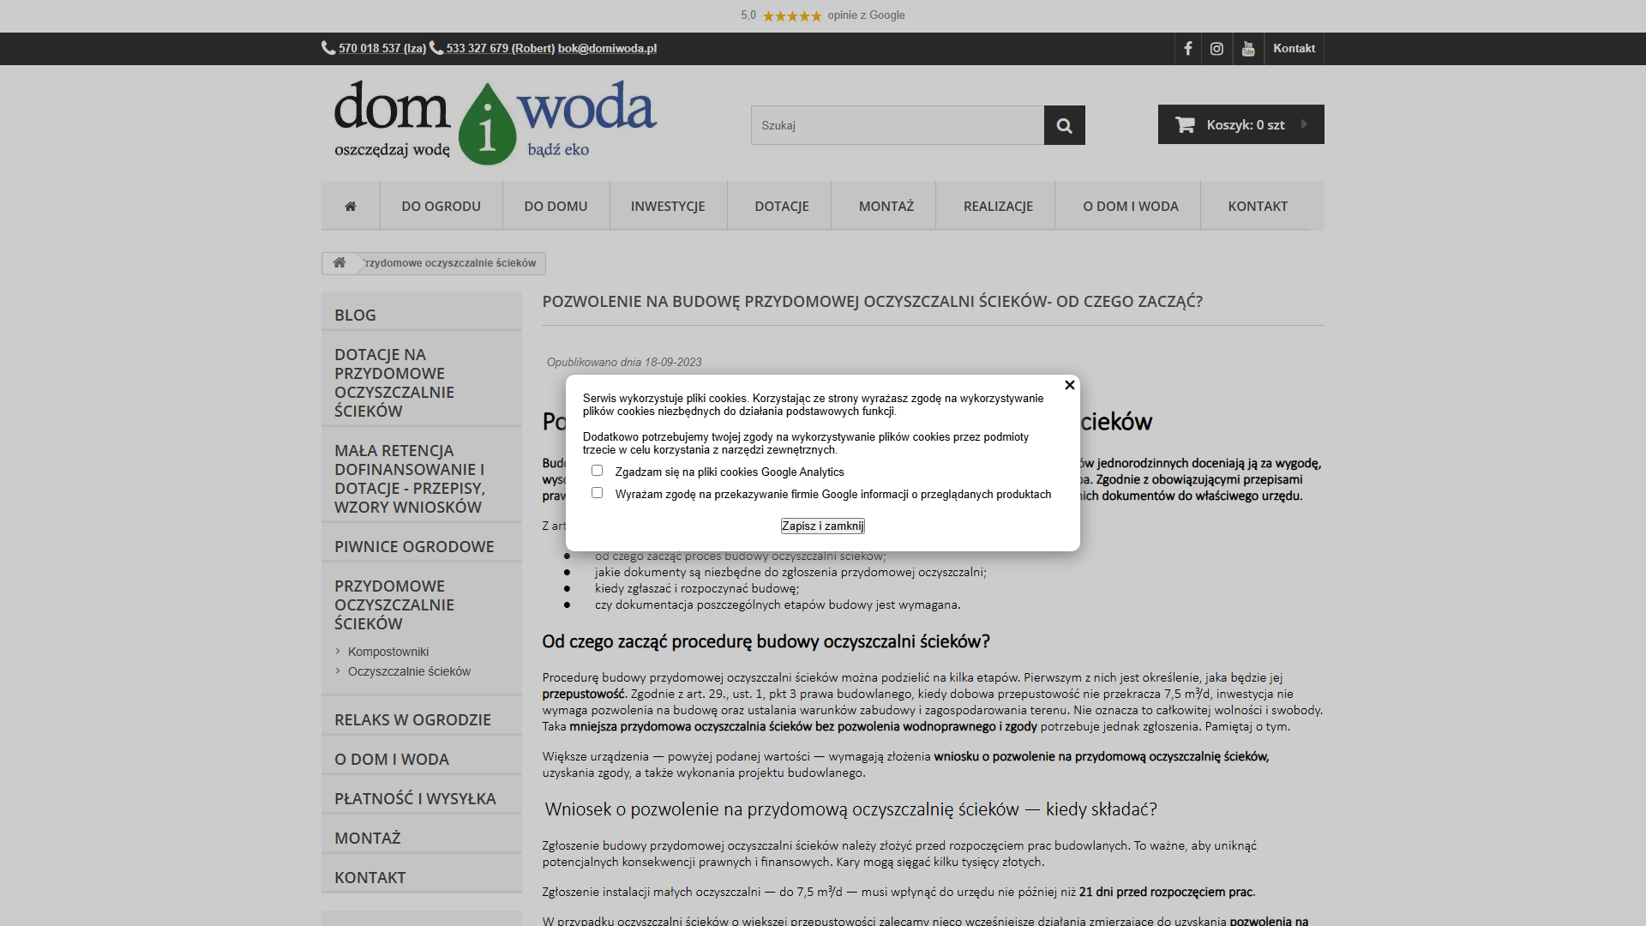
Task: Close the cookie consent popup
Action: click(1069, 386)
